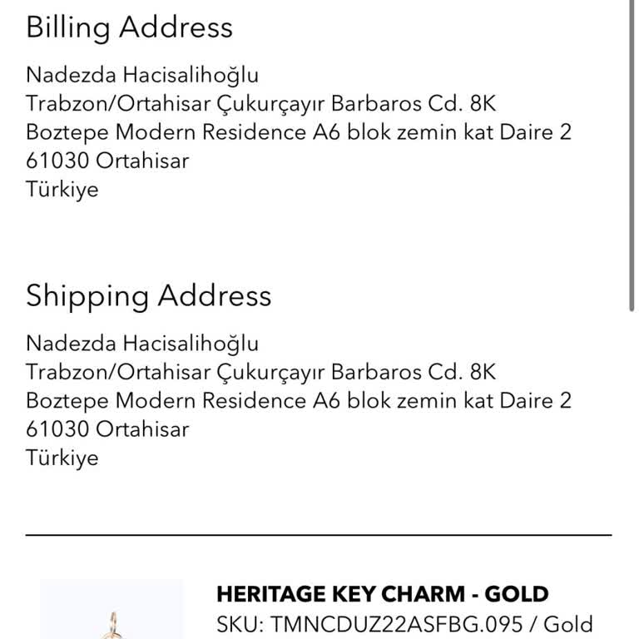Select shipping postal code 61030 Ortahisar

point(107,429)
